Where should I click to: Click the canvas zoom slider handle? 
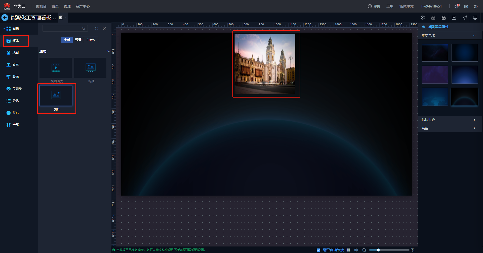pyautogui.click(x=378, y=250)
